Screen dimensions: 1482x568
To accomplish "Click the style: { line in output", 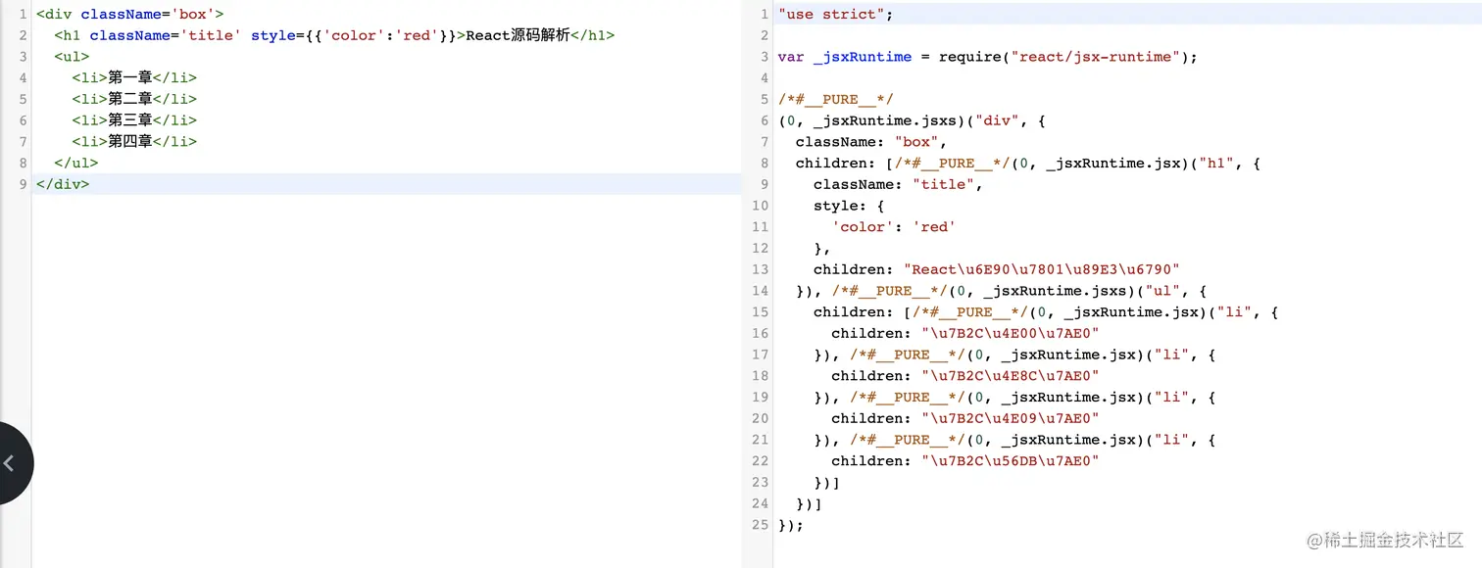I will pyautogui.click(x=849, y=206).
